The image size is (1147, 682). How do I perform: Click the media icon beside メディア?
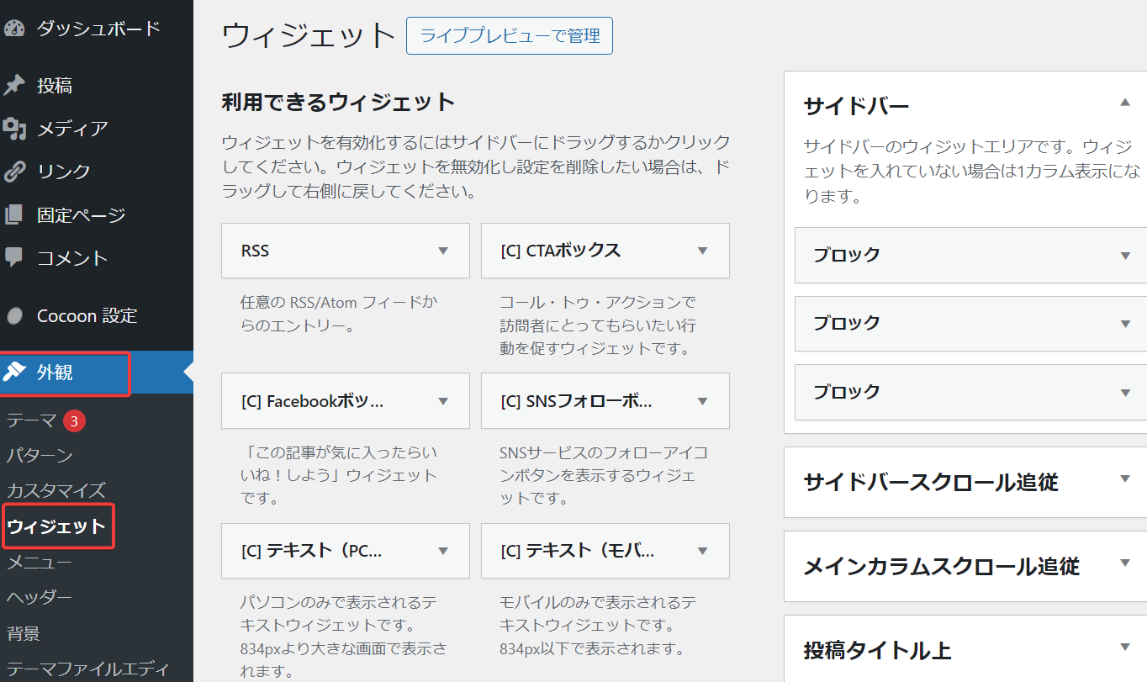tap(14, 129)
